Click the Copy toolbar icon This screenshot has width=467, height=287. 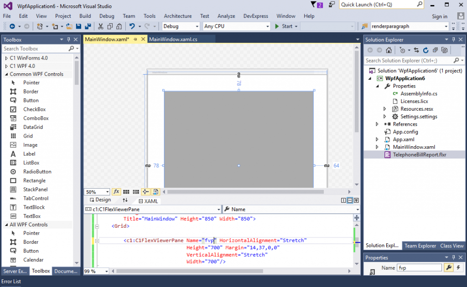(110, 26)
